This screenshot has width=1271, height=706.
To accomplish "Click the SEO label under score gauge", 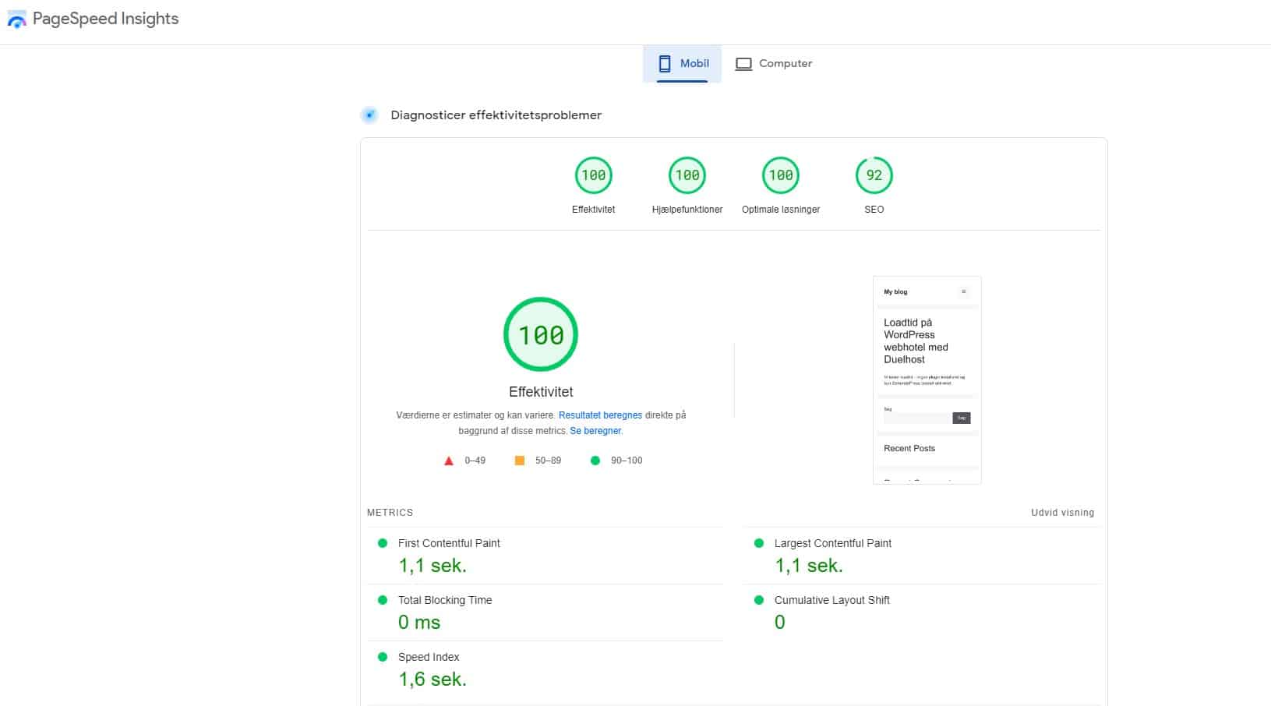I will (874, 210).
